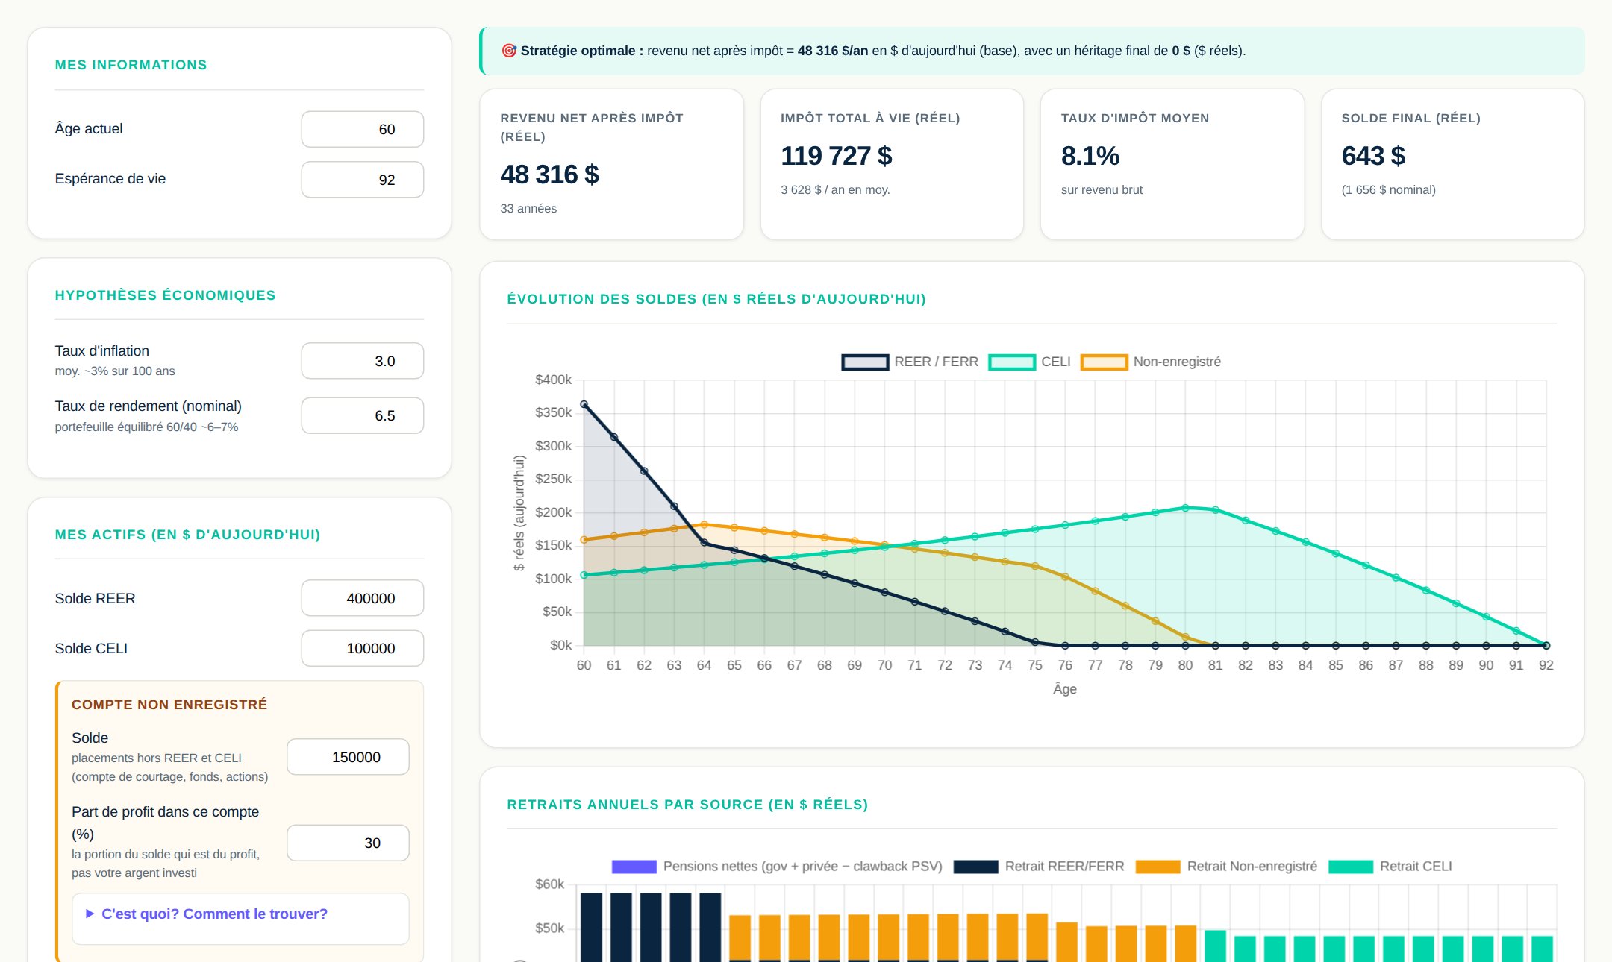Edit the Taux d'inflation value
The image size is (1612, 962).
[x=363, y=361]
